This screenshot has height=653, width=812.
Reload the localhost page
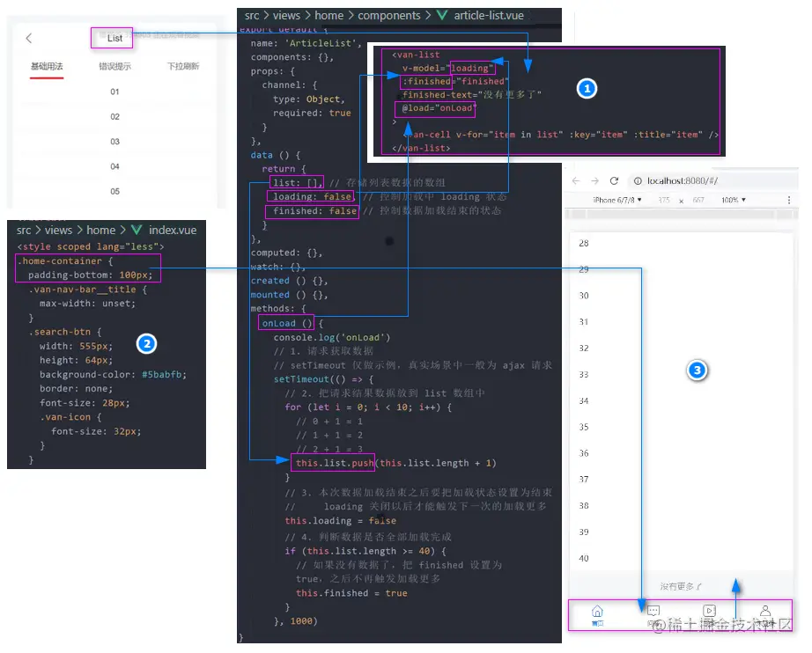click(x=614, y=180)
